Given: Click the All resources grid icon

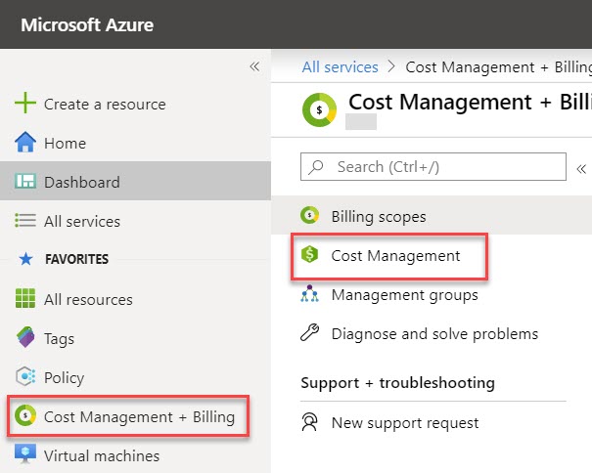Looking at the screenshot, I should click(25, 299).
